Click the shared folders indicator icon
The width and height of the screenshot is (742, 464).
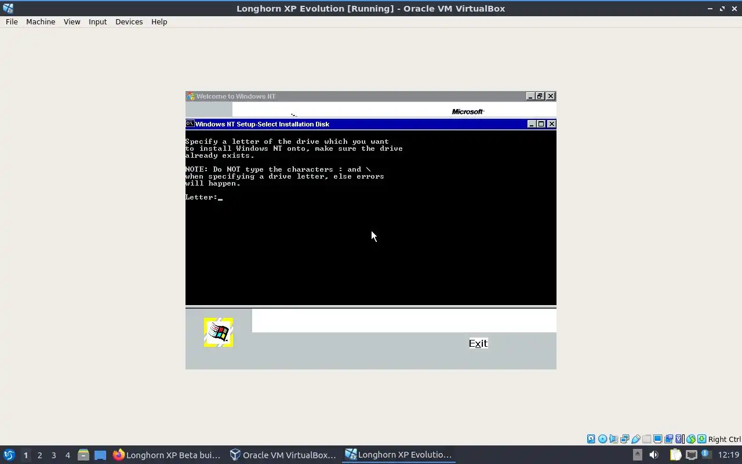point(646,439)
